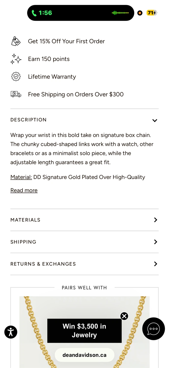Tap the free shipping truck icon
The height and width of the screenshot is (368, 169).
(x=16, y=94)
